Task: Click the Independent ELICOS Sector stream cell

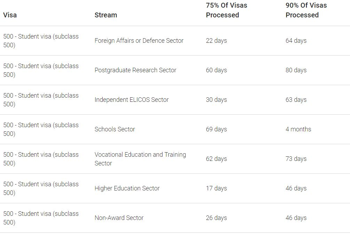Action: coord(132,100)
